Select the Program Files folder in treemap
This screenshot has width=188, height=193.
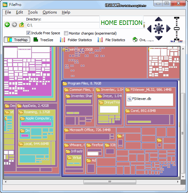click(x=84, y=83)
